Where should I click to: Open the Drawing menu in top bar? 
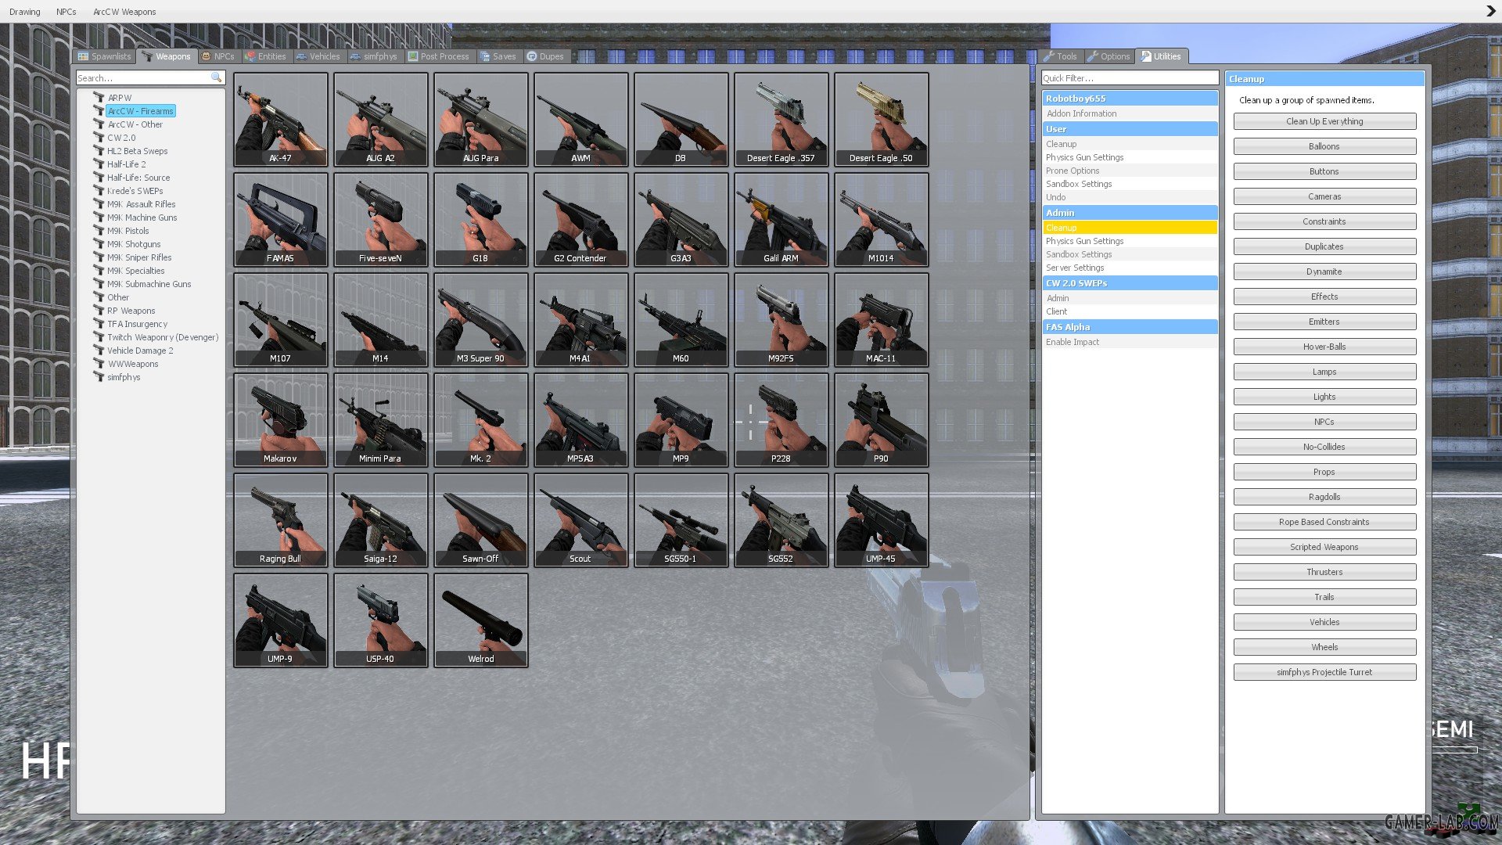point(25,12)
